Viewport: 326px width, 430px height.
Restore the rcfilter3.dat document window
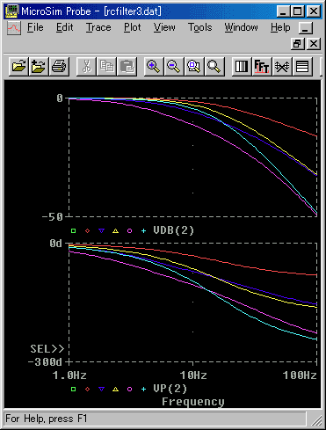point(298,44)
